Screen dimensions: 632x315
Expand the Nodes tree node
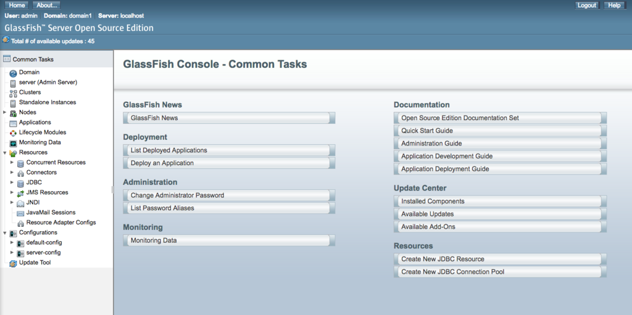tap(4, 112)
